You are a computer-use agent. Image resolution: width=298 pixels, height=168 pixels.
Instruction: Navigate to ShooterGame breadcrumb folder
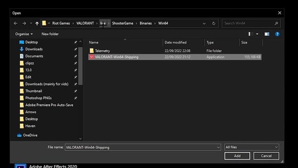point(122,23)
